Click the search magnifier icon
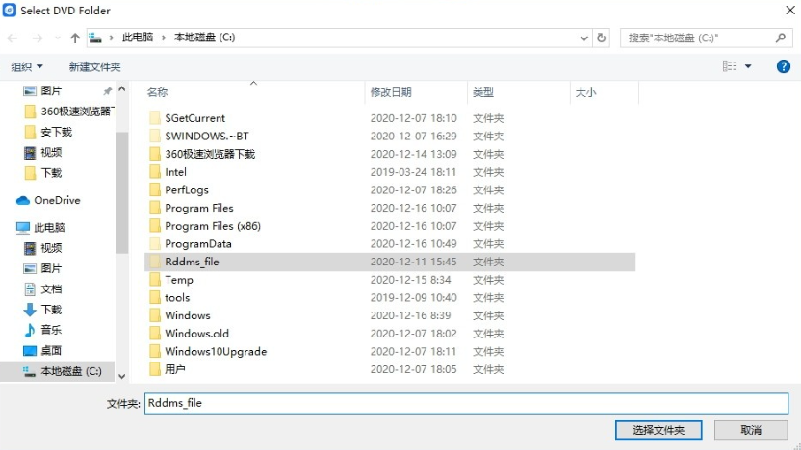The width and height of the screenshot is (801, 450). tap(780, 37)
